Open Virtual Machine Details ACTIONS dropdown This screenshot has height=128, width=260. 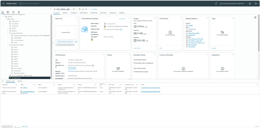(122, 19)
